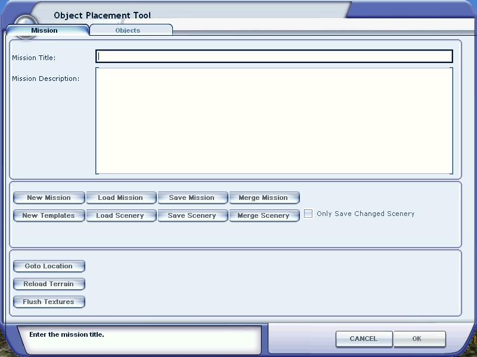Click the 'Mission Title:' label
The height and width of the screenshot is (357, 477).
(34, 58)
